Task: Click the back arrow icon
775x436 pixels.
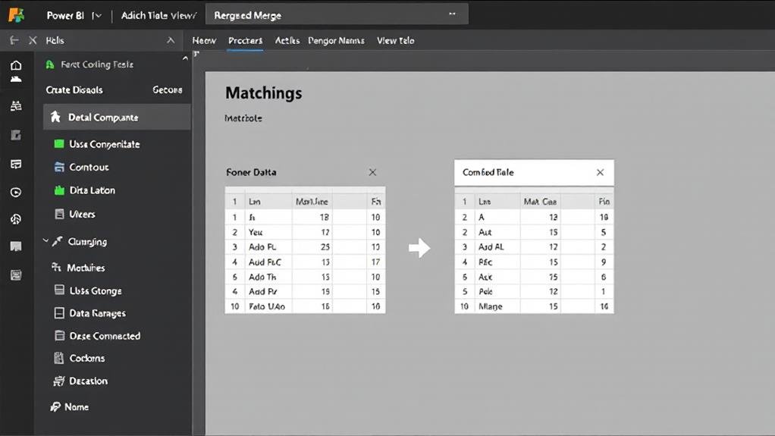Action: [14, 40]
